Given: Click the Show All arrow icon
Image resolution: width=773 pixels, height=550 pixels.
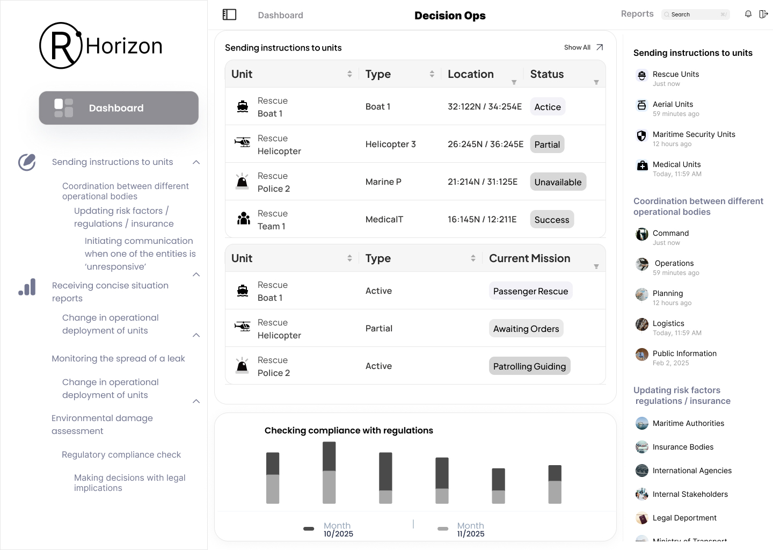Looking at the screenshot, I should (x=600, y=47).
